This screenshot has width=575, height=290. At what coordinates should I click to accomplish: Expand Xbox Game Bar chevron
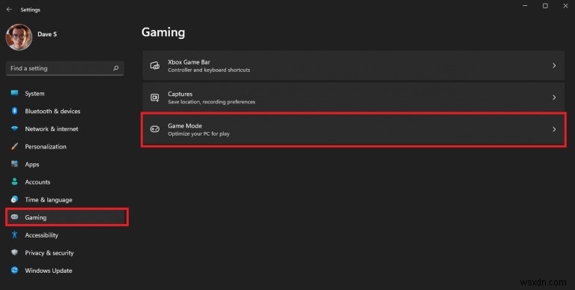554,66
